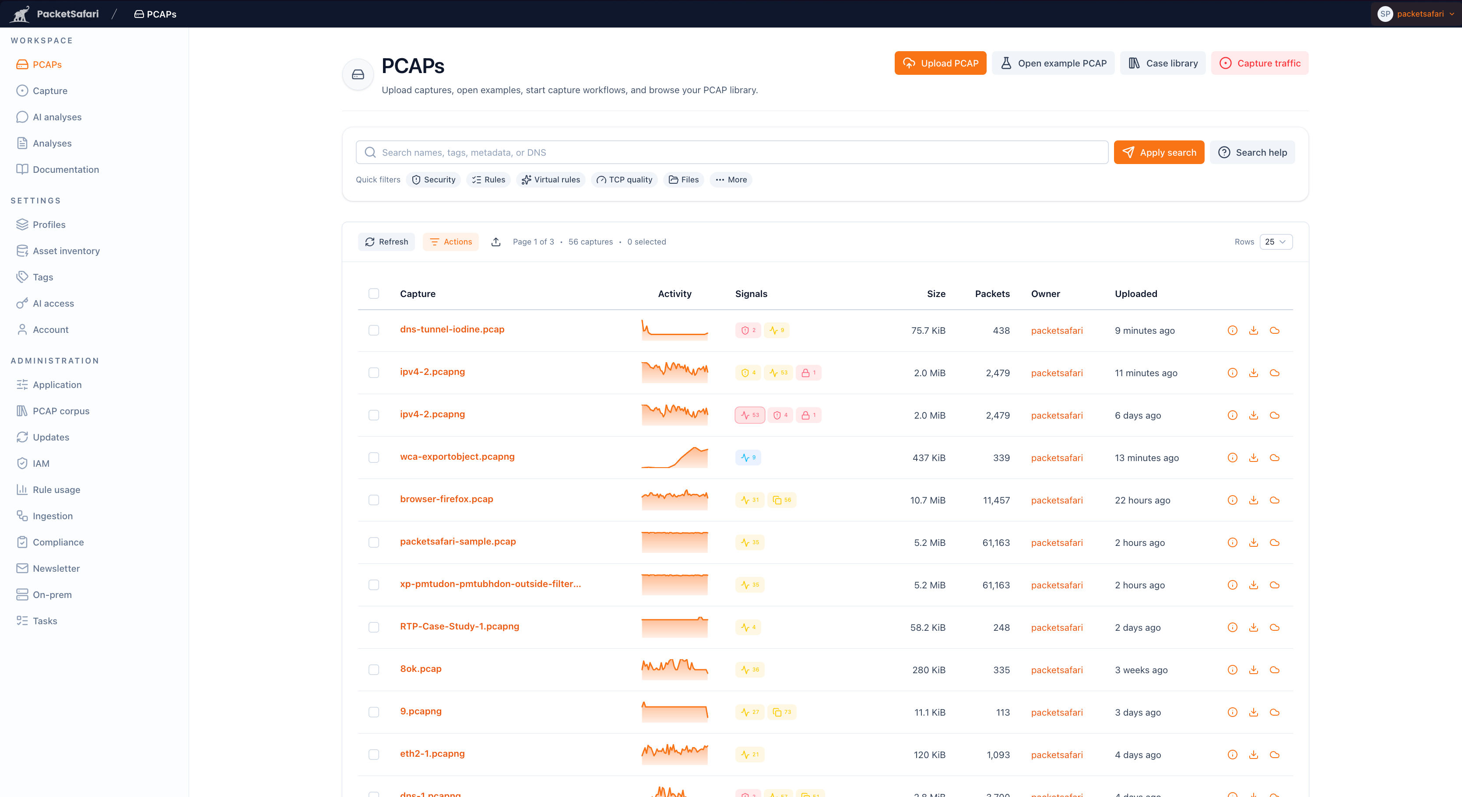The height and width of the screenshot is (797, 1462).
Task: Click Apply search
Action: coord(1159,152)
